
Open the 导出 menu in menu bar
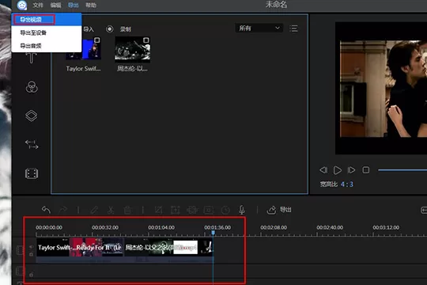(x=74, y=6)
